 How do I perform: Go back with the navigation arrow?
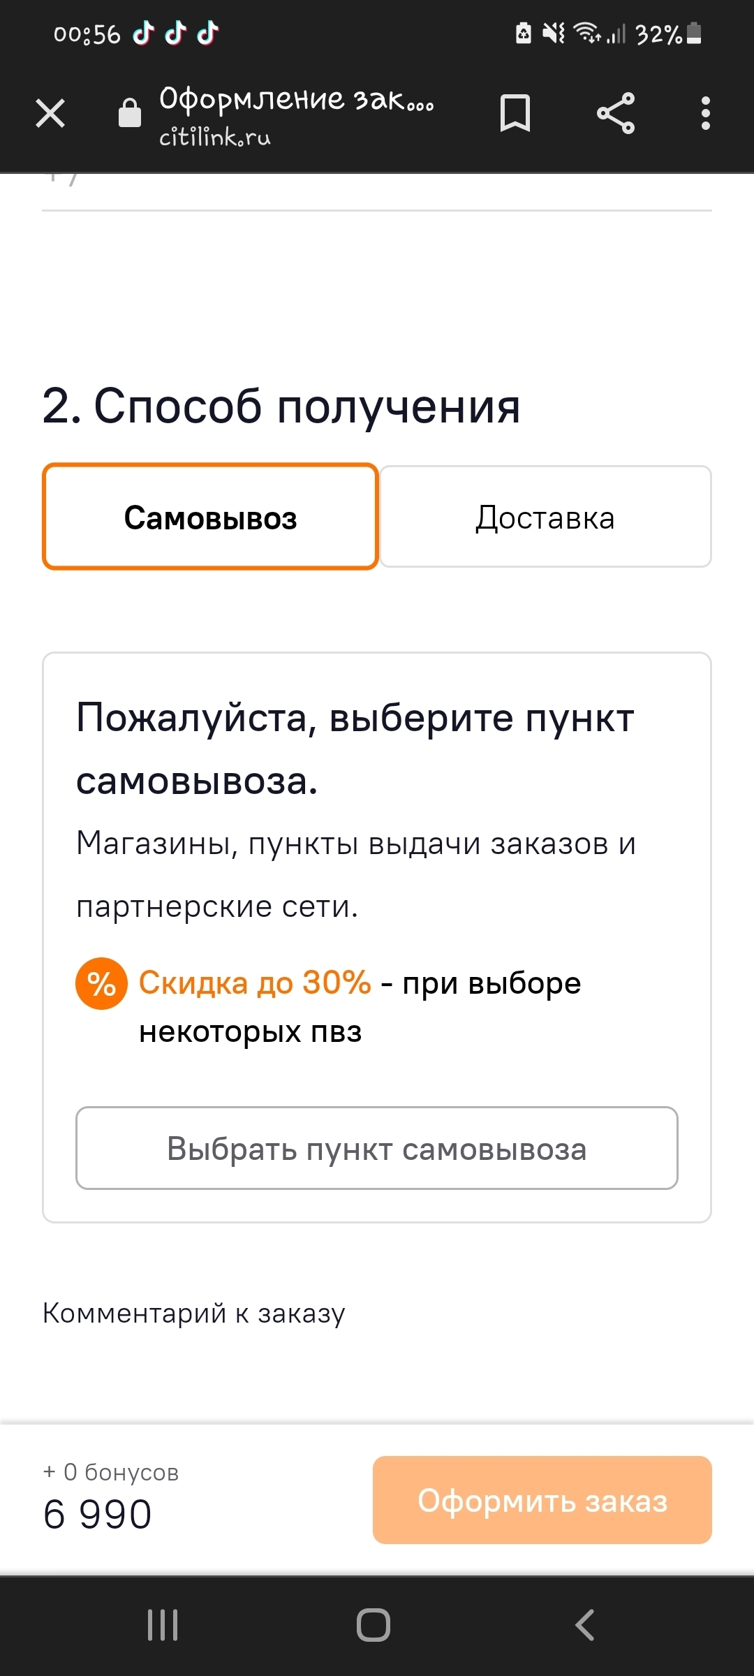585,1624
